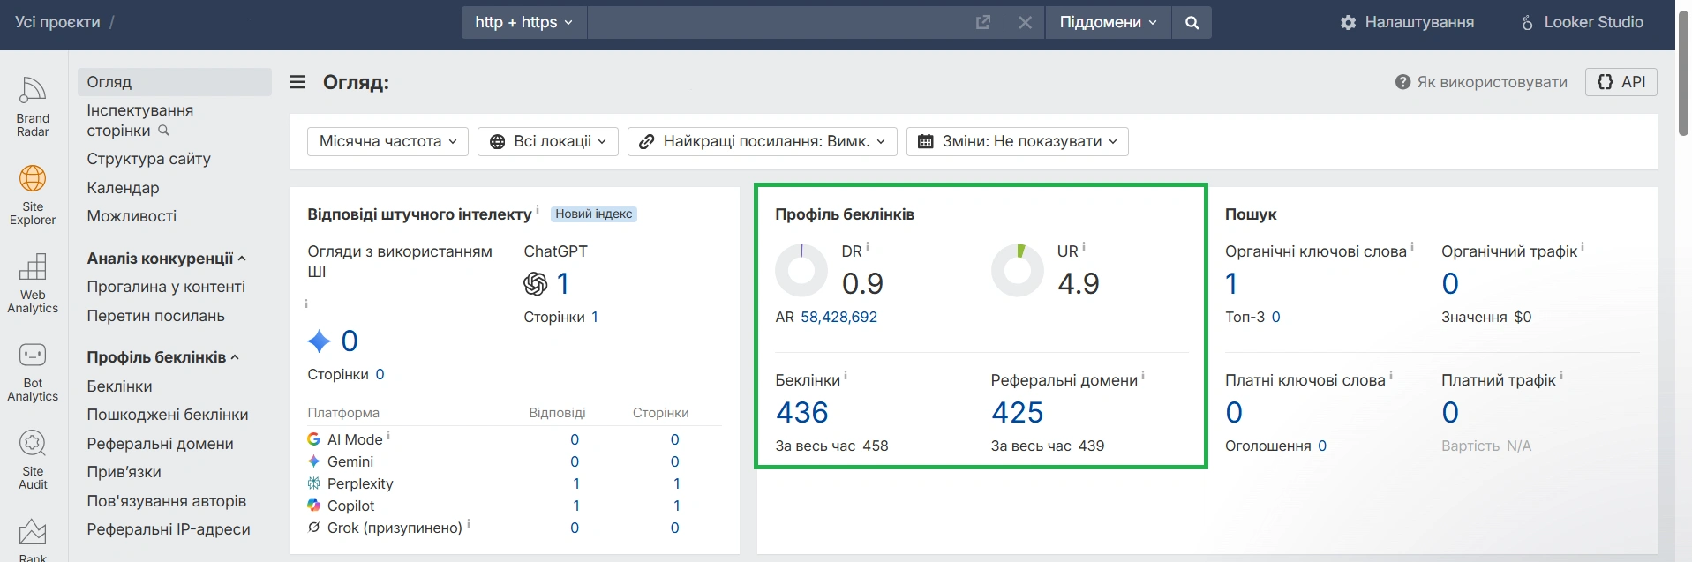Click the API button
Viewport: 1692px width, 562px height.
pos(1621,82)
